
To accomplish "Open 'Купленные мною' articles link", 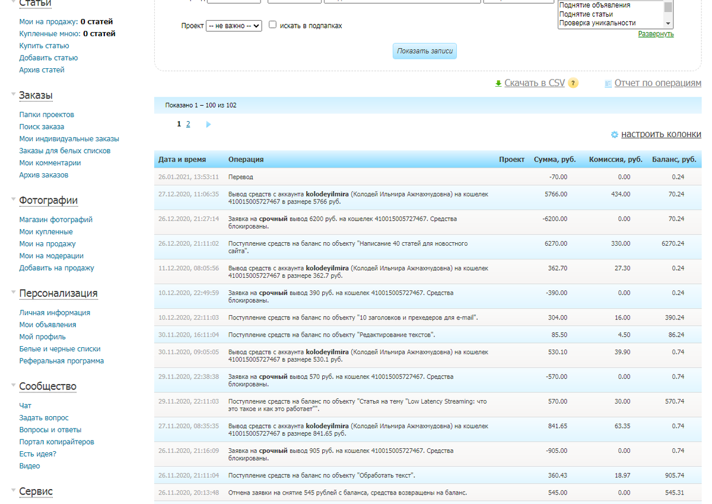I will tap(50, 34).
